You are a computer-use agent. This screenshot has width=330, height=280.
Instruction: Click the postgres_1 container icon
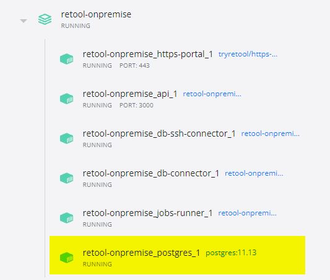coord(66,258)
